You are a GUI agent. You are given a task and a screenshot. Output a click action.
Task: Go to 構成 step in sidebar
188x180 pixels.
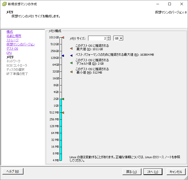click(x=9, y=32)
